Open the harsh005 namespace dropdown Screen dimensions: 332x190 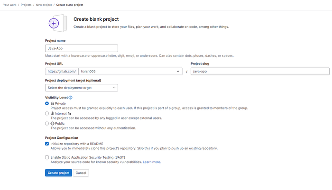[130, 71]
